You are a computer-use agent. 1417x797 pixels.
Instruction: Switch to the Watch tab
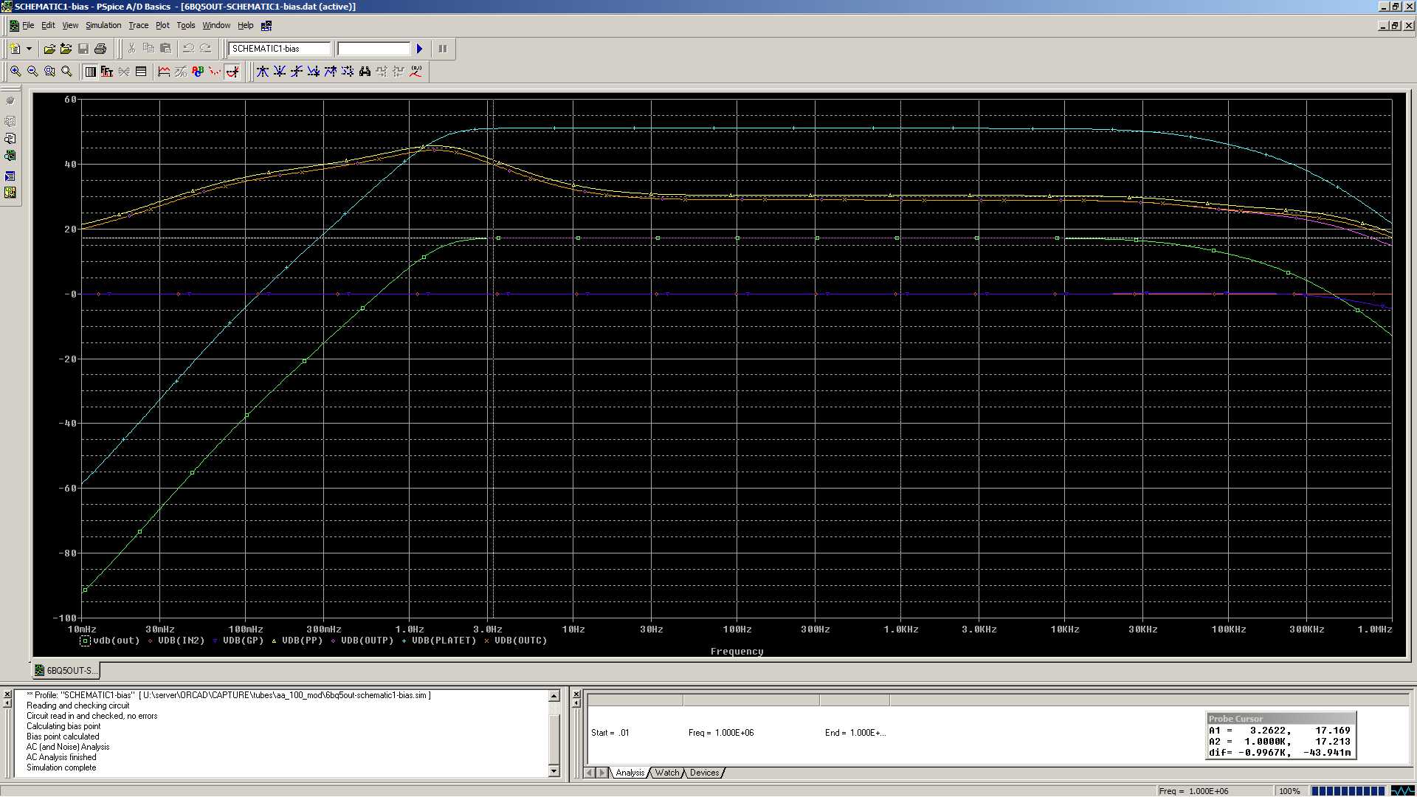tap(667, 773)
